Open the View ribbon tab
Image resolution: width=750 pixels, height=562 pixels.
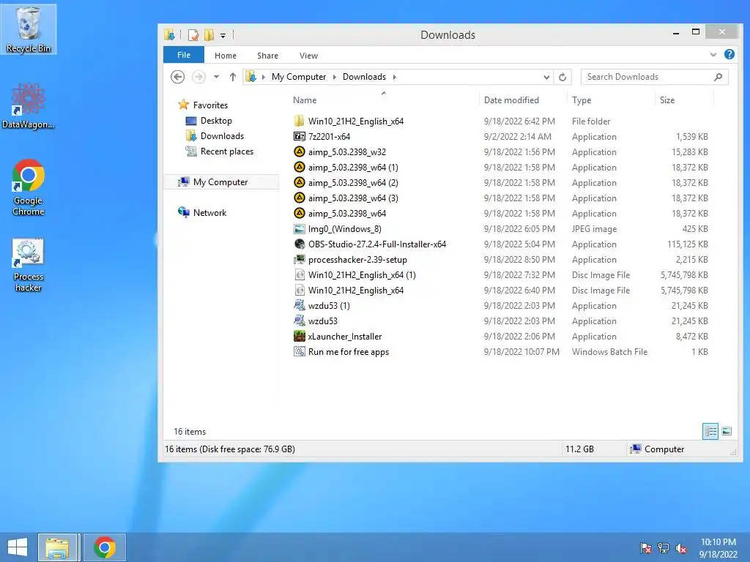(x=308, y=56)
